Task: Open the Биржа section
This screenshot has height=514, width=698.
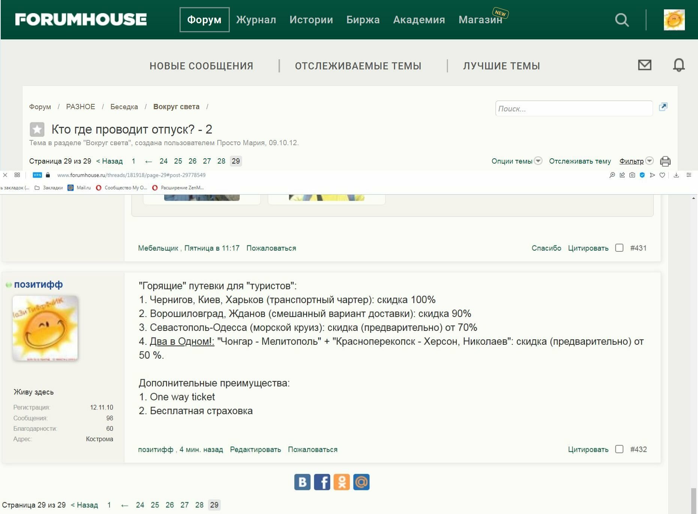Action: (363, 20)
